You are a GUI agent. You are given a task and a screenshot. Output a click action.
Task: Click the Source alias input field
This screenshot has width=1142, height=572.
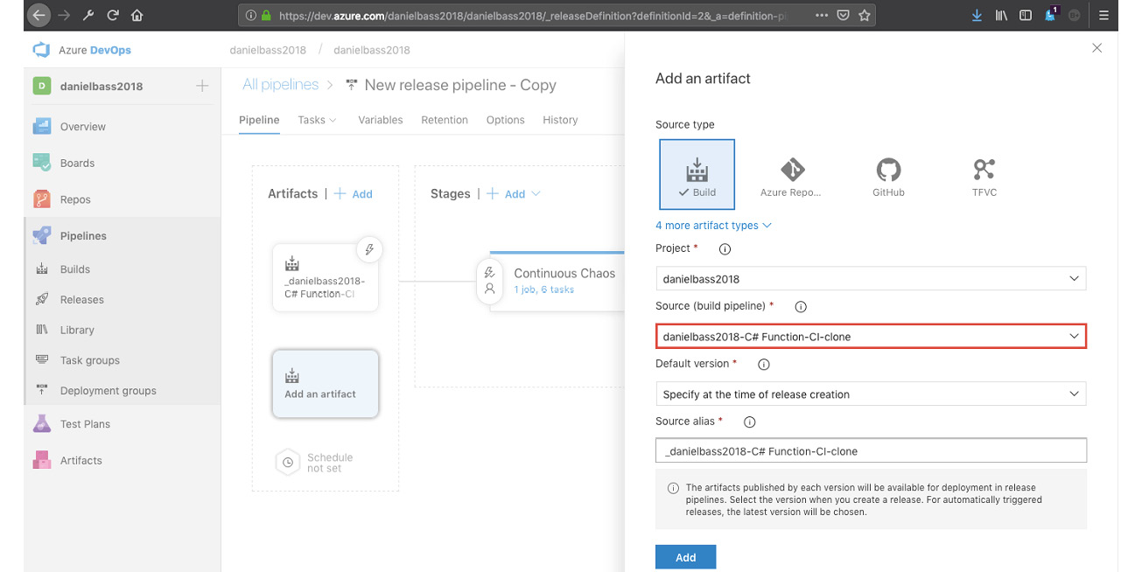871,451
